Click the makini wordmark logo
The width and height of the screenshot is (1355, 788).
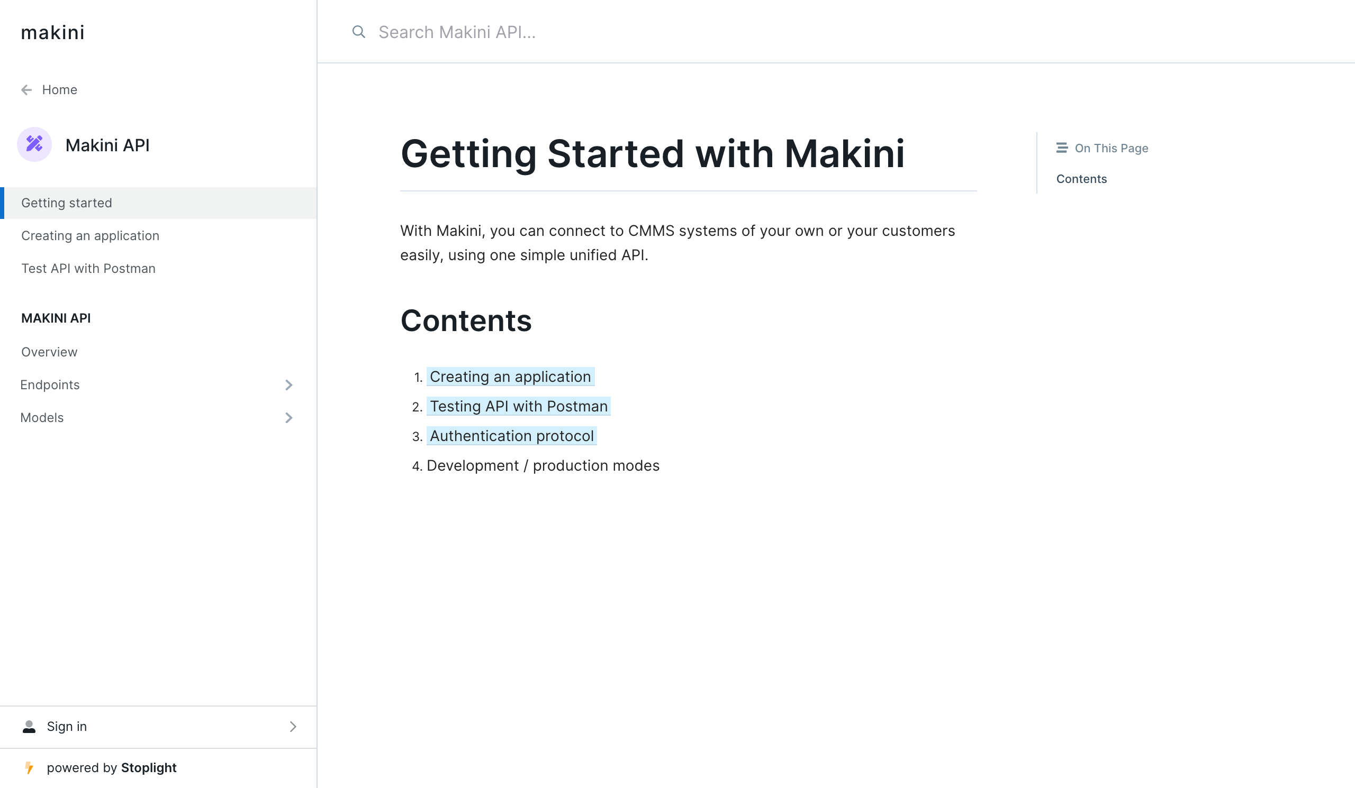tap(53, 32)
